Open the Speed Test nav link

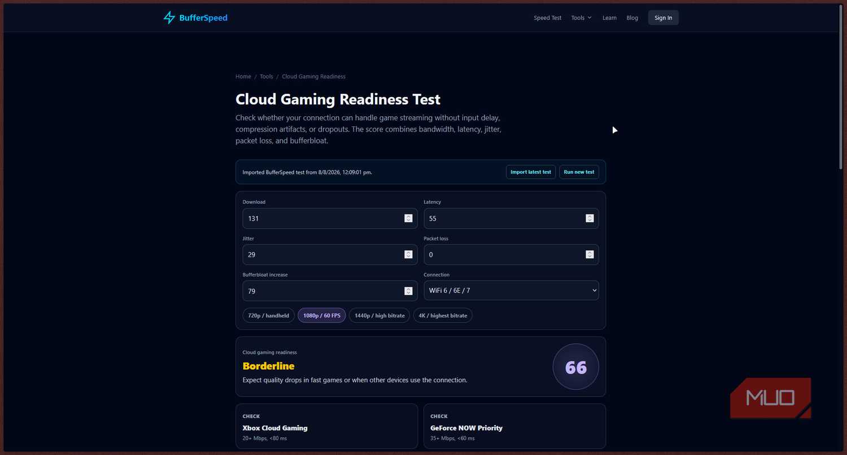(547, 18)
